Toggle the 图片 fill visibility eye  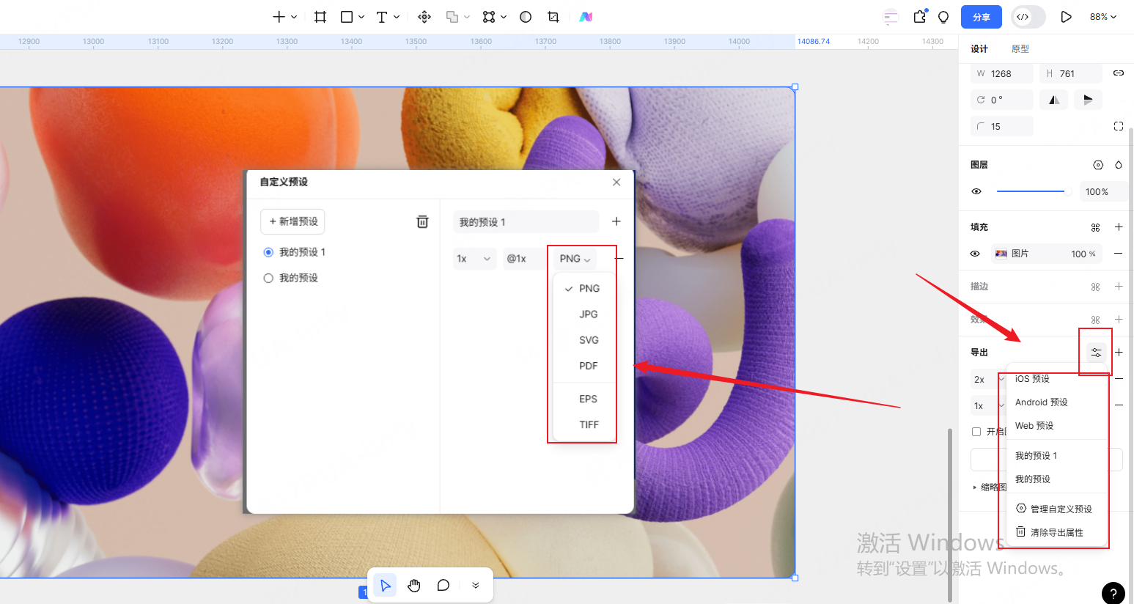975,254
